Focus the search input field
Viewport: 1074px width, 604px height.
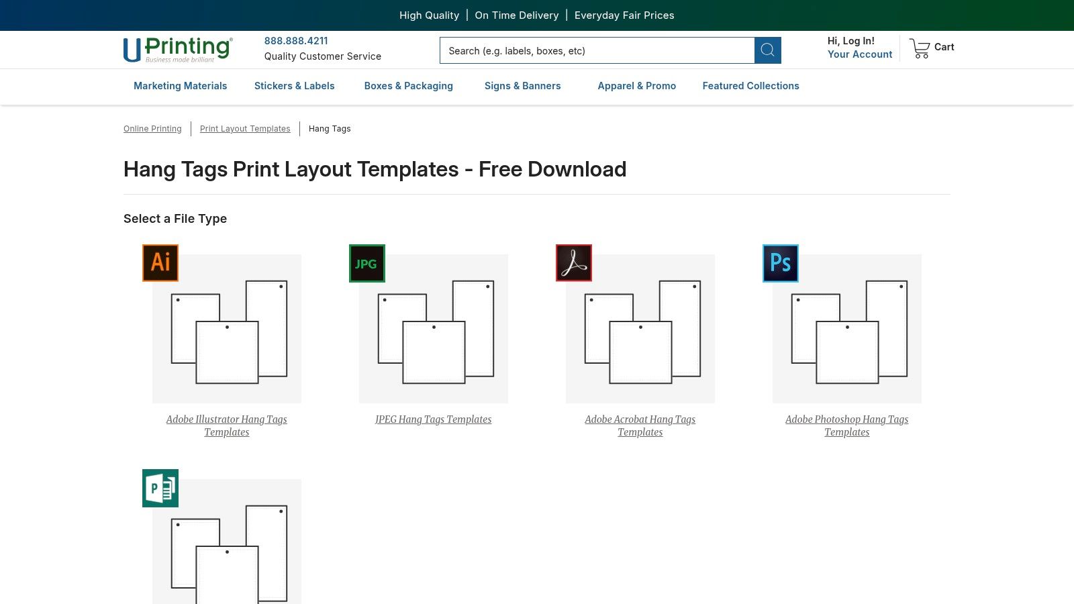click(597, 50)
